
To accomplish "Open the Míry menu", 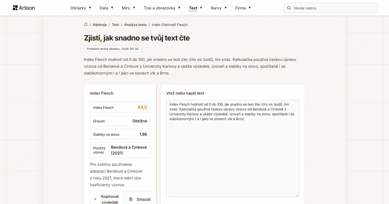I will [126, 8].
